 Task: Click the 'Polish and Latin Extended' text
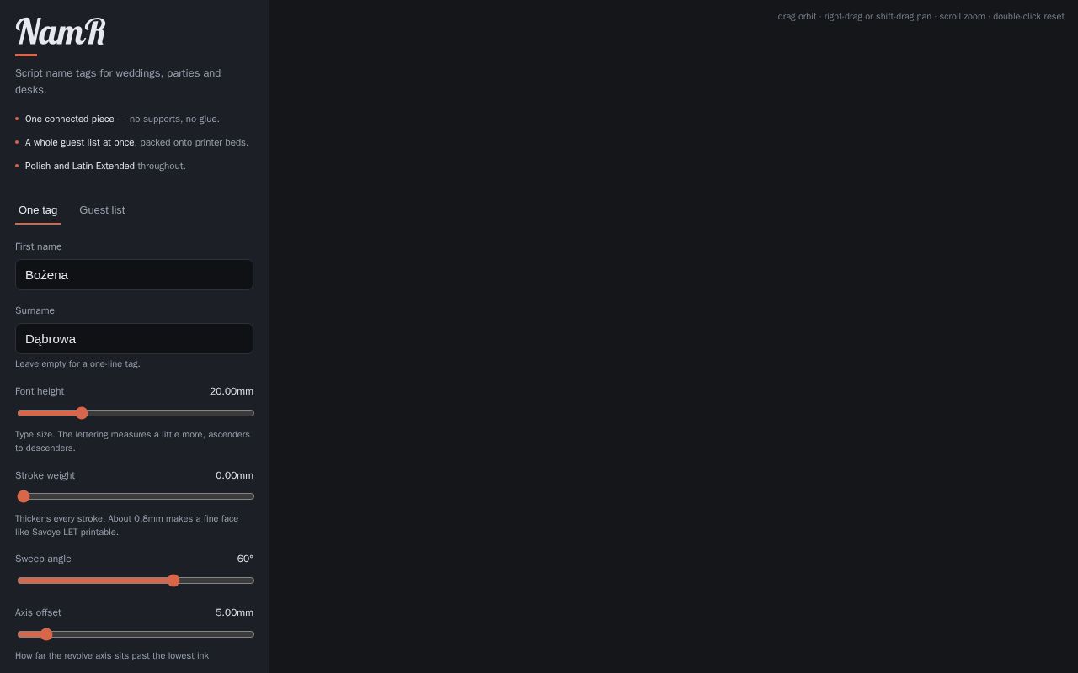point(80,166)
